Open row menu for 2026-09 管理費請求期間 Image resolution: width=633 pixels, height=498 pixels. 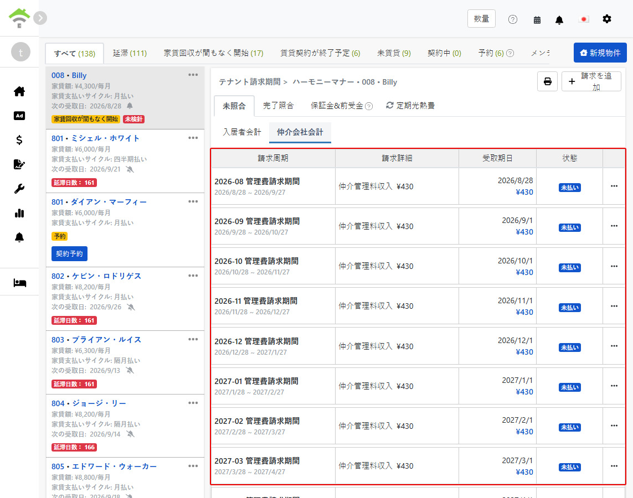point(614,226)
